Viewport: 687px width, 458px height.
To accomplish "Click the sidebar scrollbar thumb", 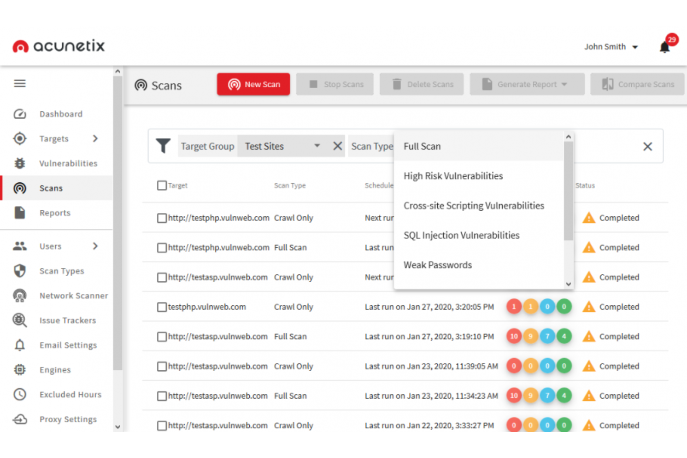I will [x=118, y=223].
